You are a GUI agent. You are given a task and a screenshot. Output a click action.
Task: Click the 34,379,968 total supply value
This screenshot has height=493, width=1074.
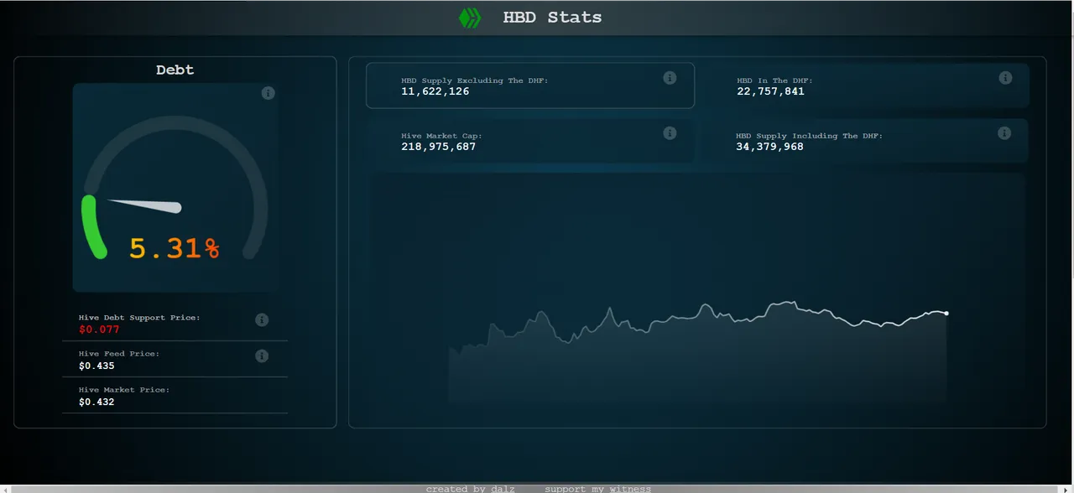[769, 147]
